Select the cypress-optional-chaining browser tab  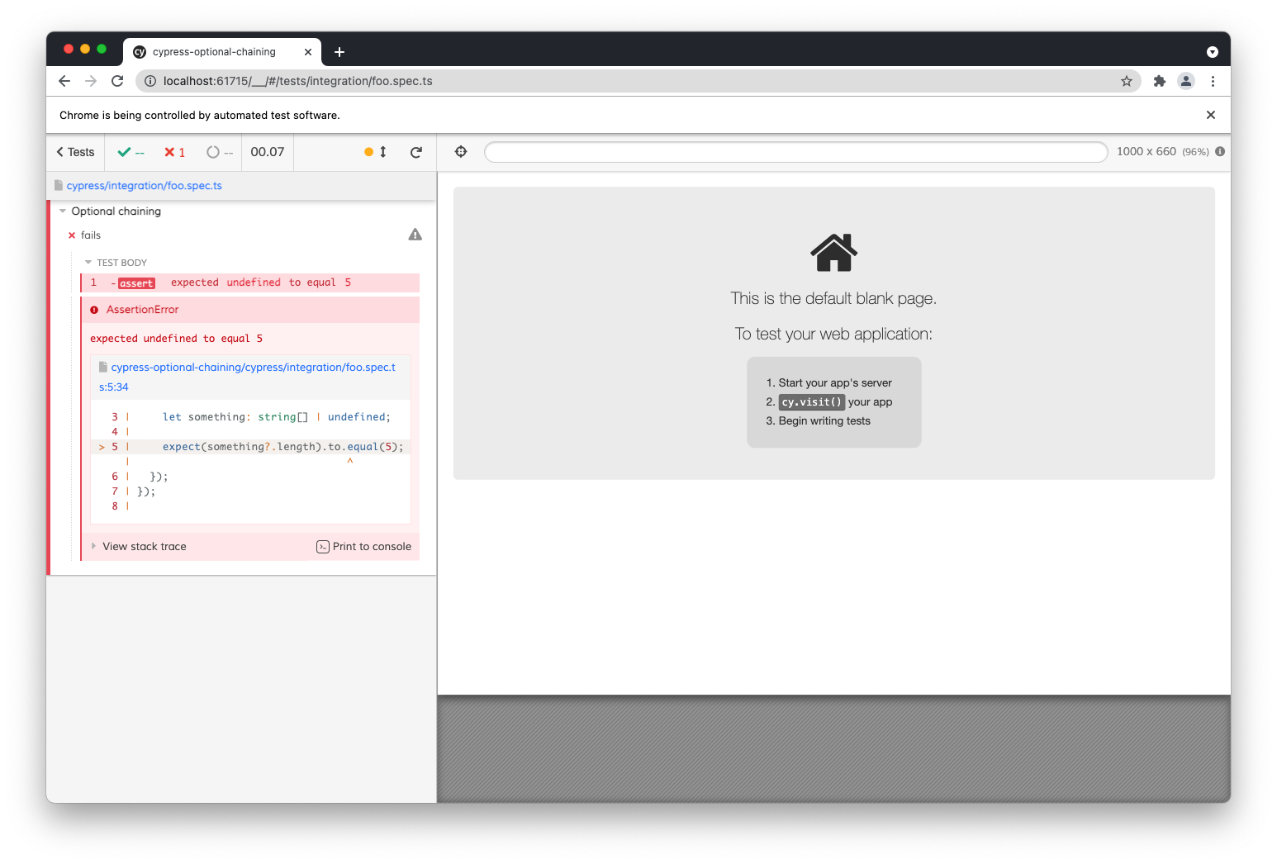221,52
